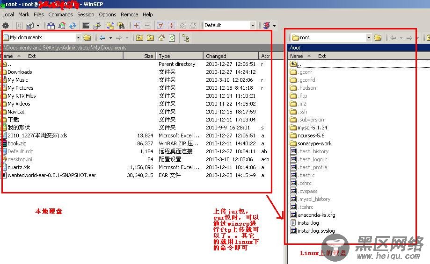Click the local Refresh icon

coord(172,38)
